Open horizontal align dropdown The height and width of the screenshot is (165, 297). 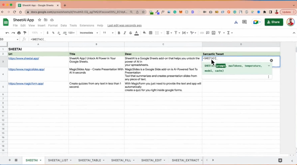point(169,33)
